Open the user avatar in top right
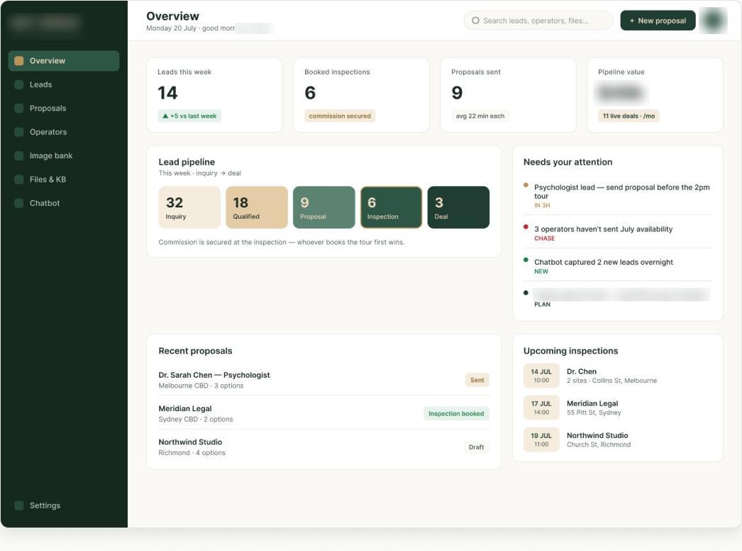Image resolution: width=742 pixels, height=551 pixels. (713, 21)
